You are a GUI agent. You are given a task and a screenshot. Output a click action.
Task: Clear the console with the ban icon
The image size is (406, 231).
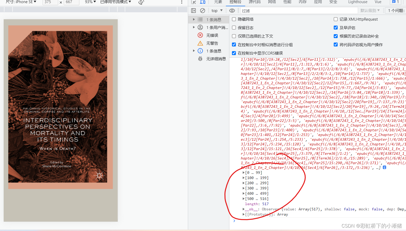[x=202, y=11]
